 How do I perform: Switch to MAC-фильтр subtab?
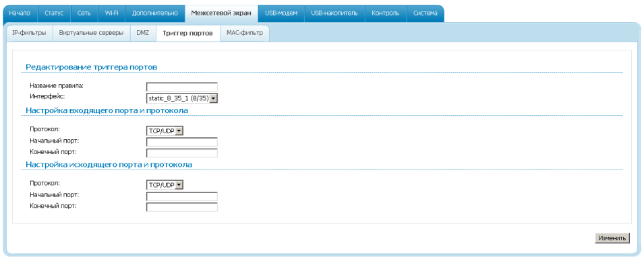(x=244, y=33)
